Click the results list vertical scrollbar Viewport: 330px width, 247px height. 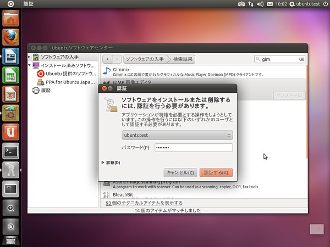pos(307,111)
